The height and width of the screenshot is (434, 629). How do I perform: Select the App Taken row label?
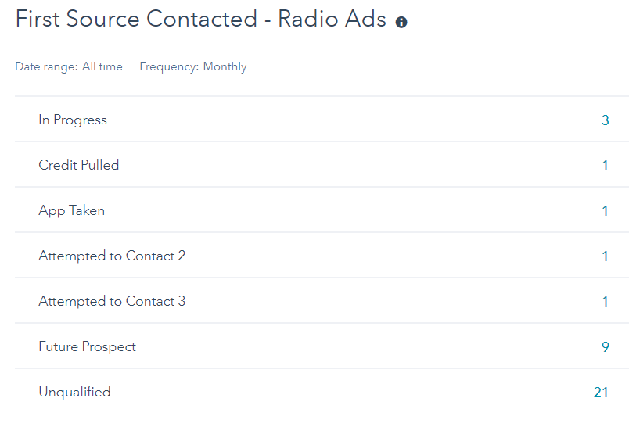point(71,211)
